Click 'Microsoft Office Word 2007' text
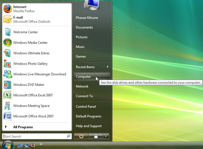This screenshot has width=203, height=149. tap(33, 116)
